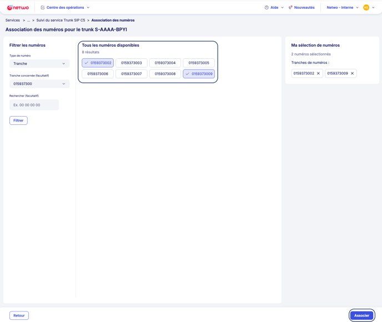Screen dimensions: 382x322
Task: Go to Services breadcrumb
Action: (x=13, y=20)
